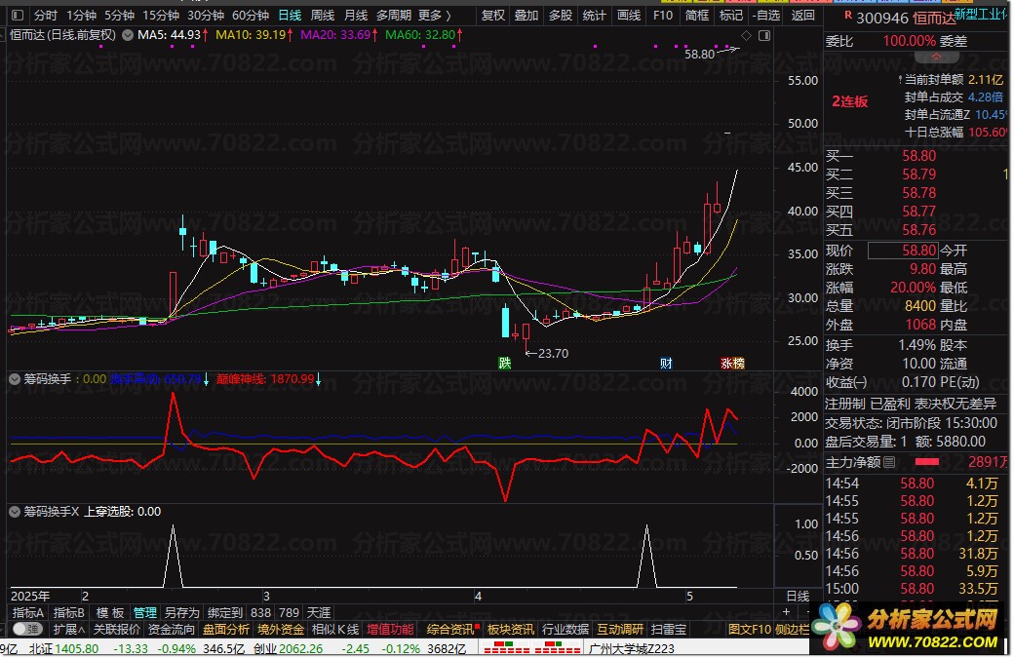Image resolution: width=1014 pixels, height=658 pixels.
Task: Toggle the left panel icon before 分时
Action: coord(18,15)
